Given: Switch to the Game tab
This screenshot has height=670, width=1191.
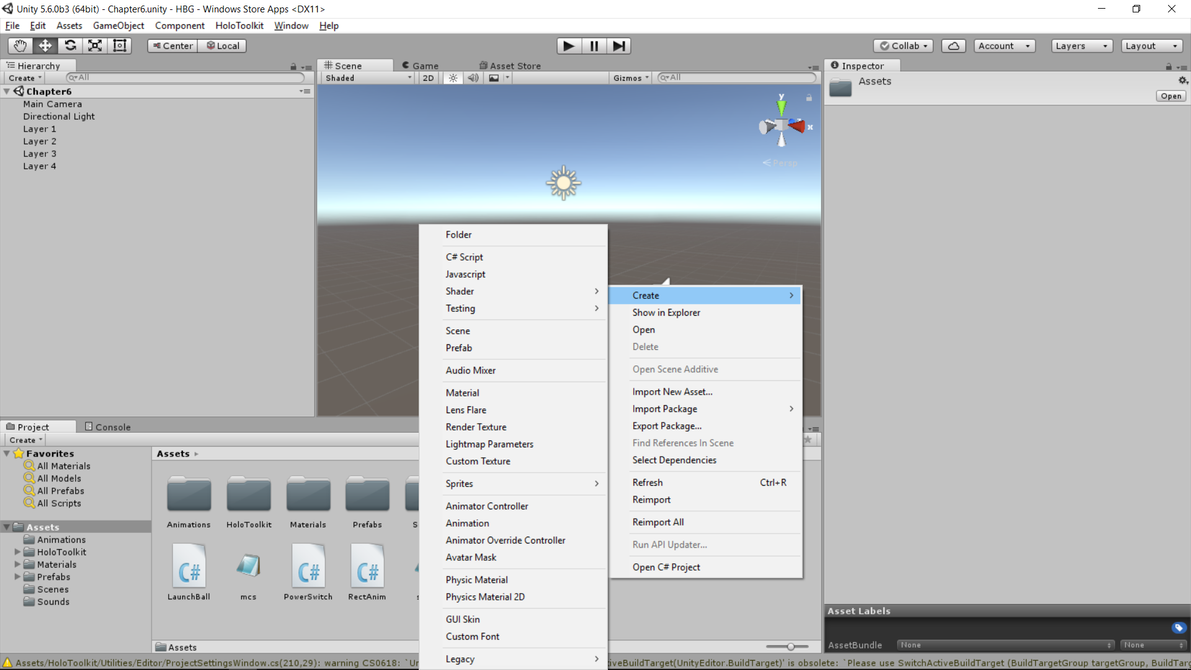Looking at the screenshot, I should pos(420,66).
